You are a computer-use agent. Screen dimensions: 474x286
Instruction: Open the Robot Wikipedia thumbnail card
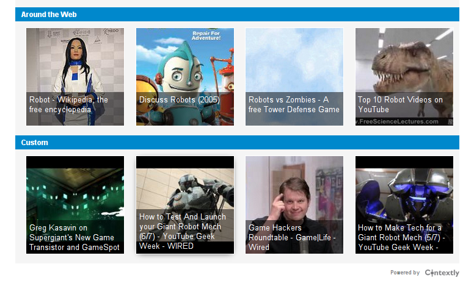[x=75, y=77]
